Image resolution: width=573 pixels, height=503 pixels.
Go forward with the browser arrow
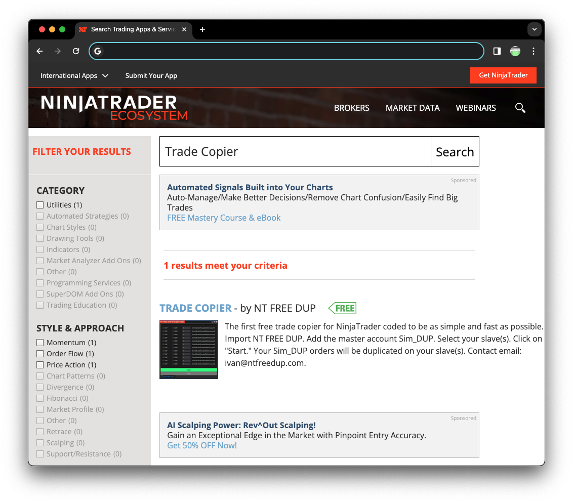click(x=58, y=51)
